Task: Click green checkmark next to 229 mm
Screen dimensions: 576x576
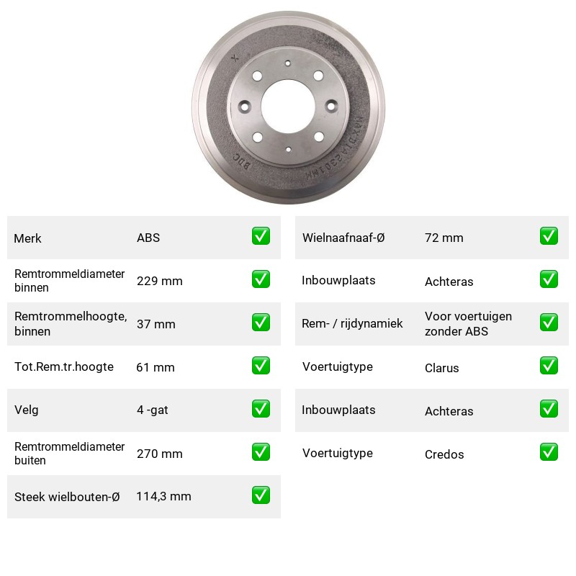Action: [261, 279]
